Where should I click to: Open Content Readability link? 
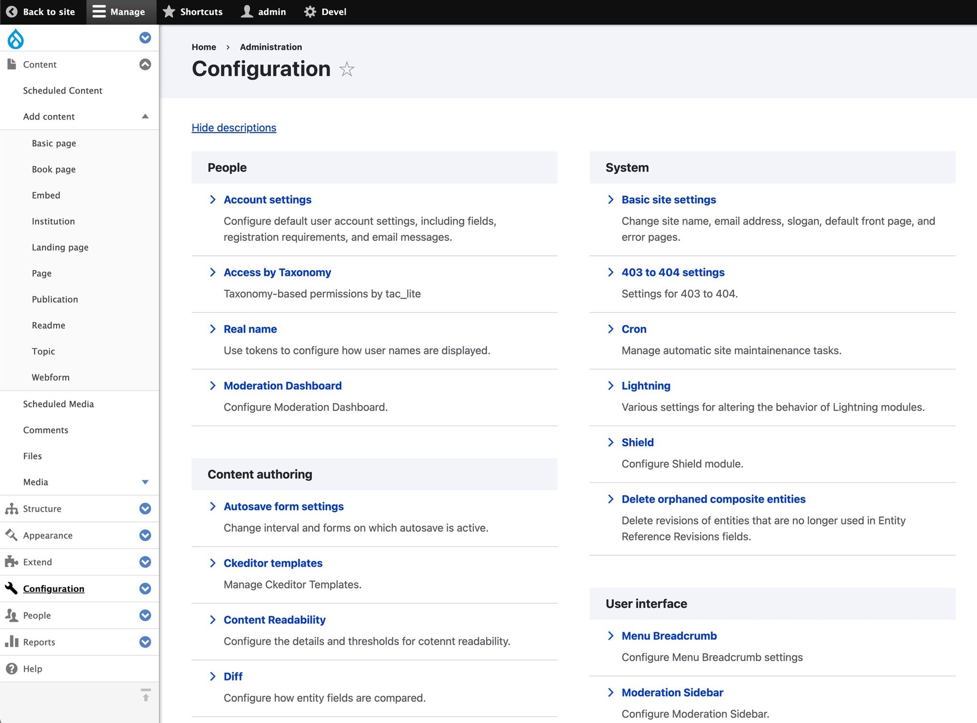[274, 620]
